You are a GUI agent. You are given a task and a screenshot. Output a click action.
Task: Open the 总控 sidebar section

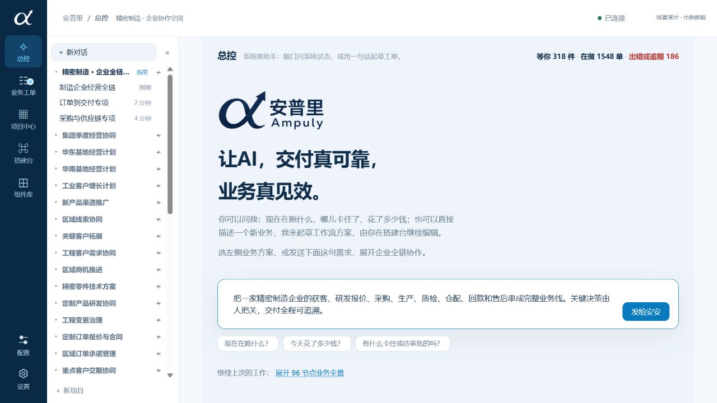(24, 51)
